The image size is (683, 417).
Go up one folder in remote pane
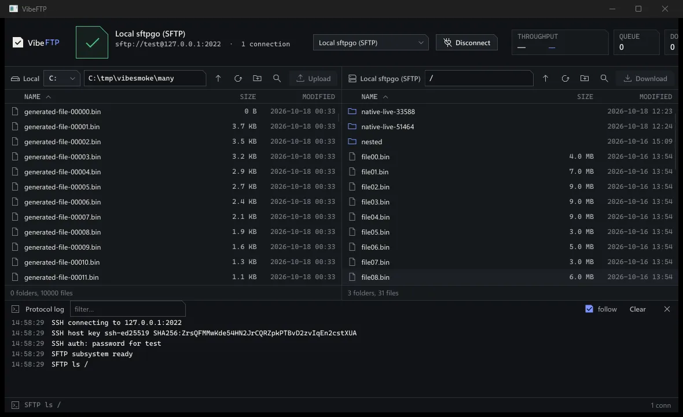(545, 78)
